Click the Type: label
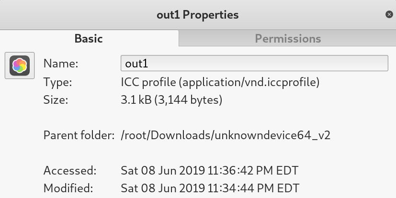Screen dimensions: 396x198 [57, 82]
